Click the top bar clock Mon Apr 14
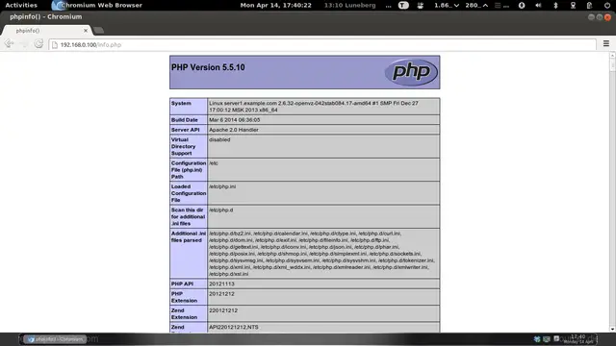 [x=276, y=5]
